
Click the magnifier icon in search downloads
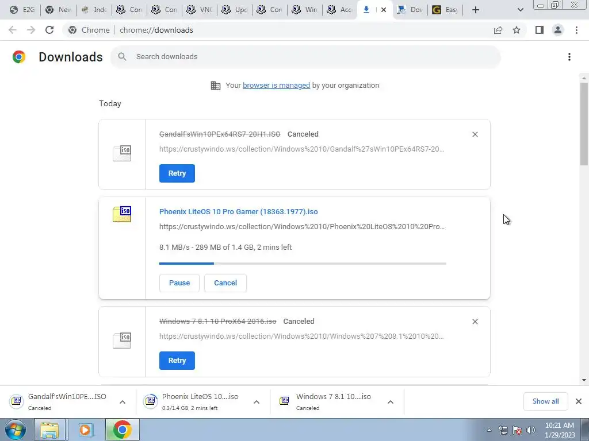coord(122,57)
